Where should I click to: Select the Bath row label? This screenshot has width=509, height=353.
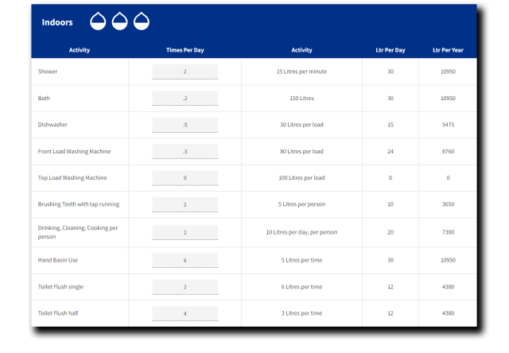click(44, 98)
